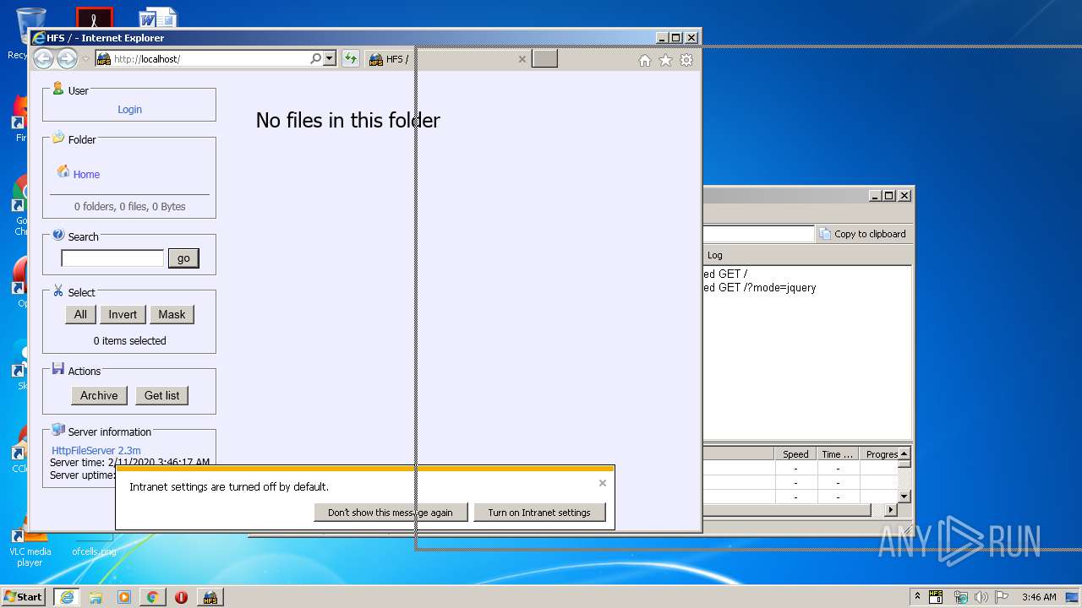Open the recent pages dropdown arrow
This screenshot has width=1082, height=608.
[85, 59]
